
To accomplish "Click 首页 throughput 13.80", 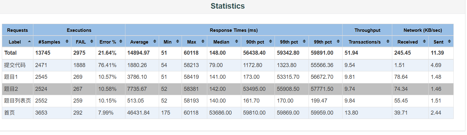I will point(351,113).
